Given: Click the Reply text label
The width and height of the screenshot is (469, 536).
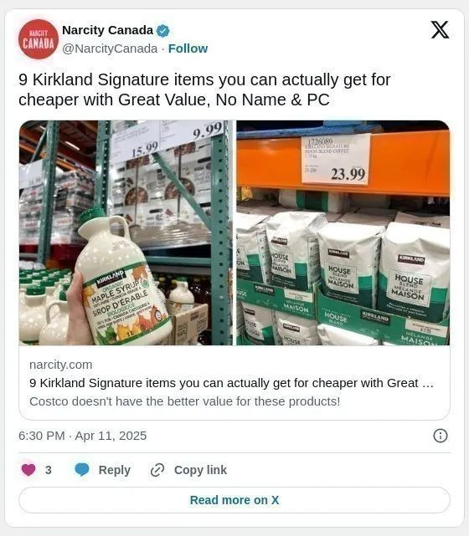Looking at the screenshot, I should pos(115,470).
